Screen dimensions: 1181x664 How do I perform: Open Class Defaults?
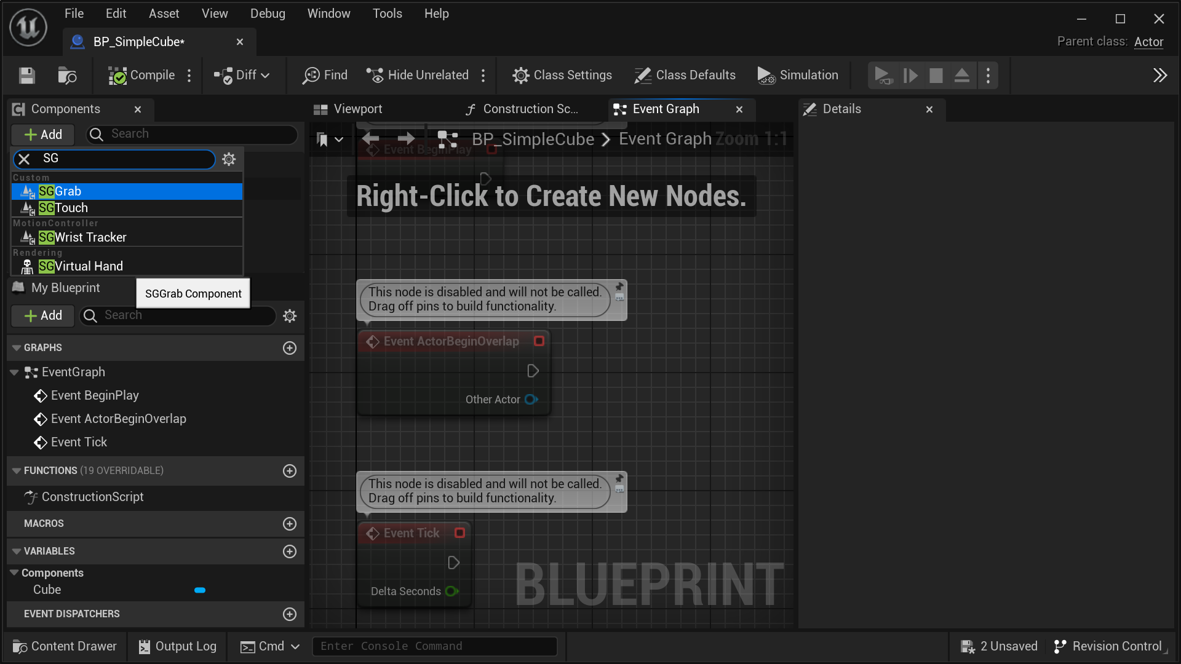[685, 75]
